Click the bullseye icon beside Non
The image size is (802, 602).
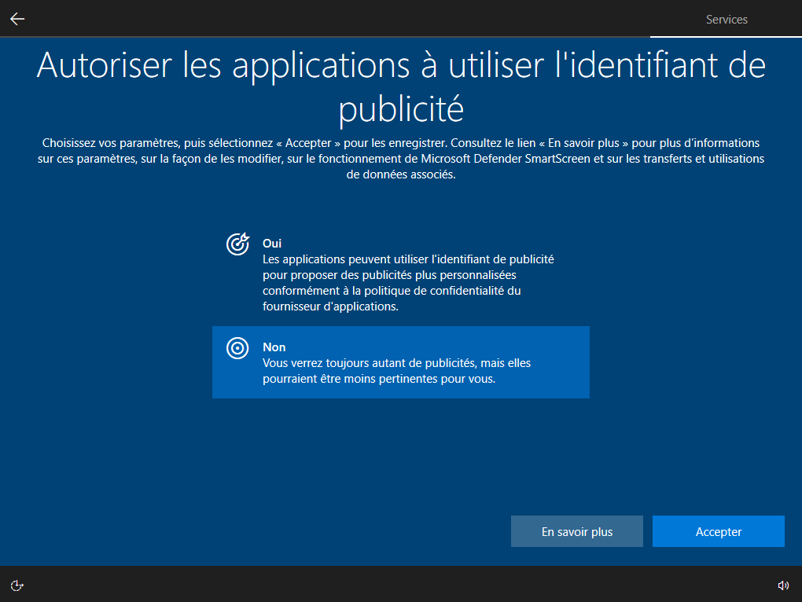coord(237,348)
